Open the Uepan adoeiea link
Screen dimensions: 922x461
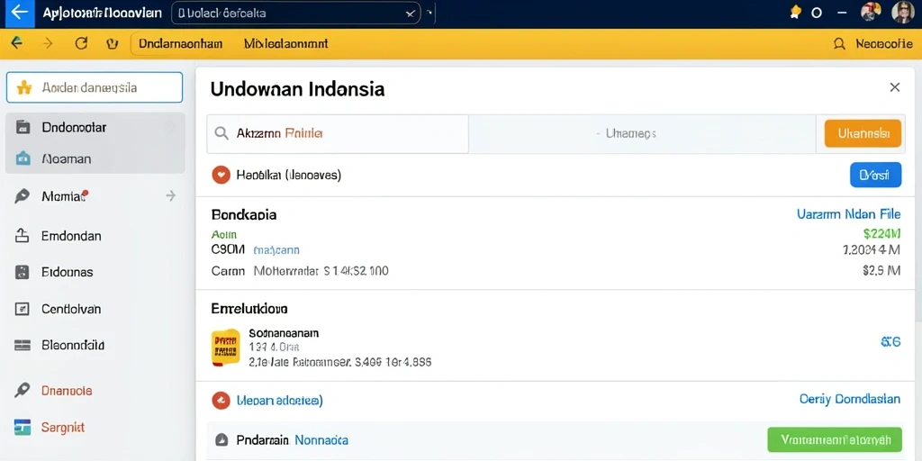coord(279,401)
